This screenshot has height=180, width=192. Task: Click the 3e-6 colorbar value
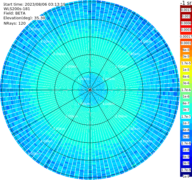186,83
